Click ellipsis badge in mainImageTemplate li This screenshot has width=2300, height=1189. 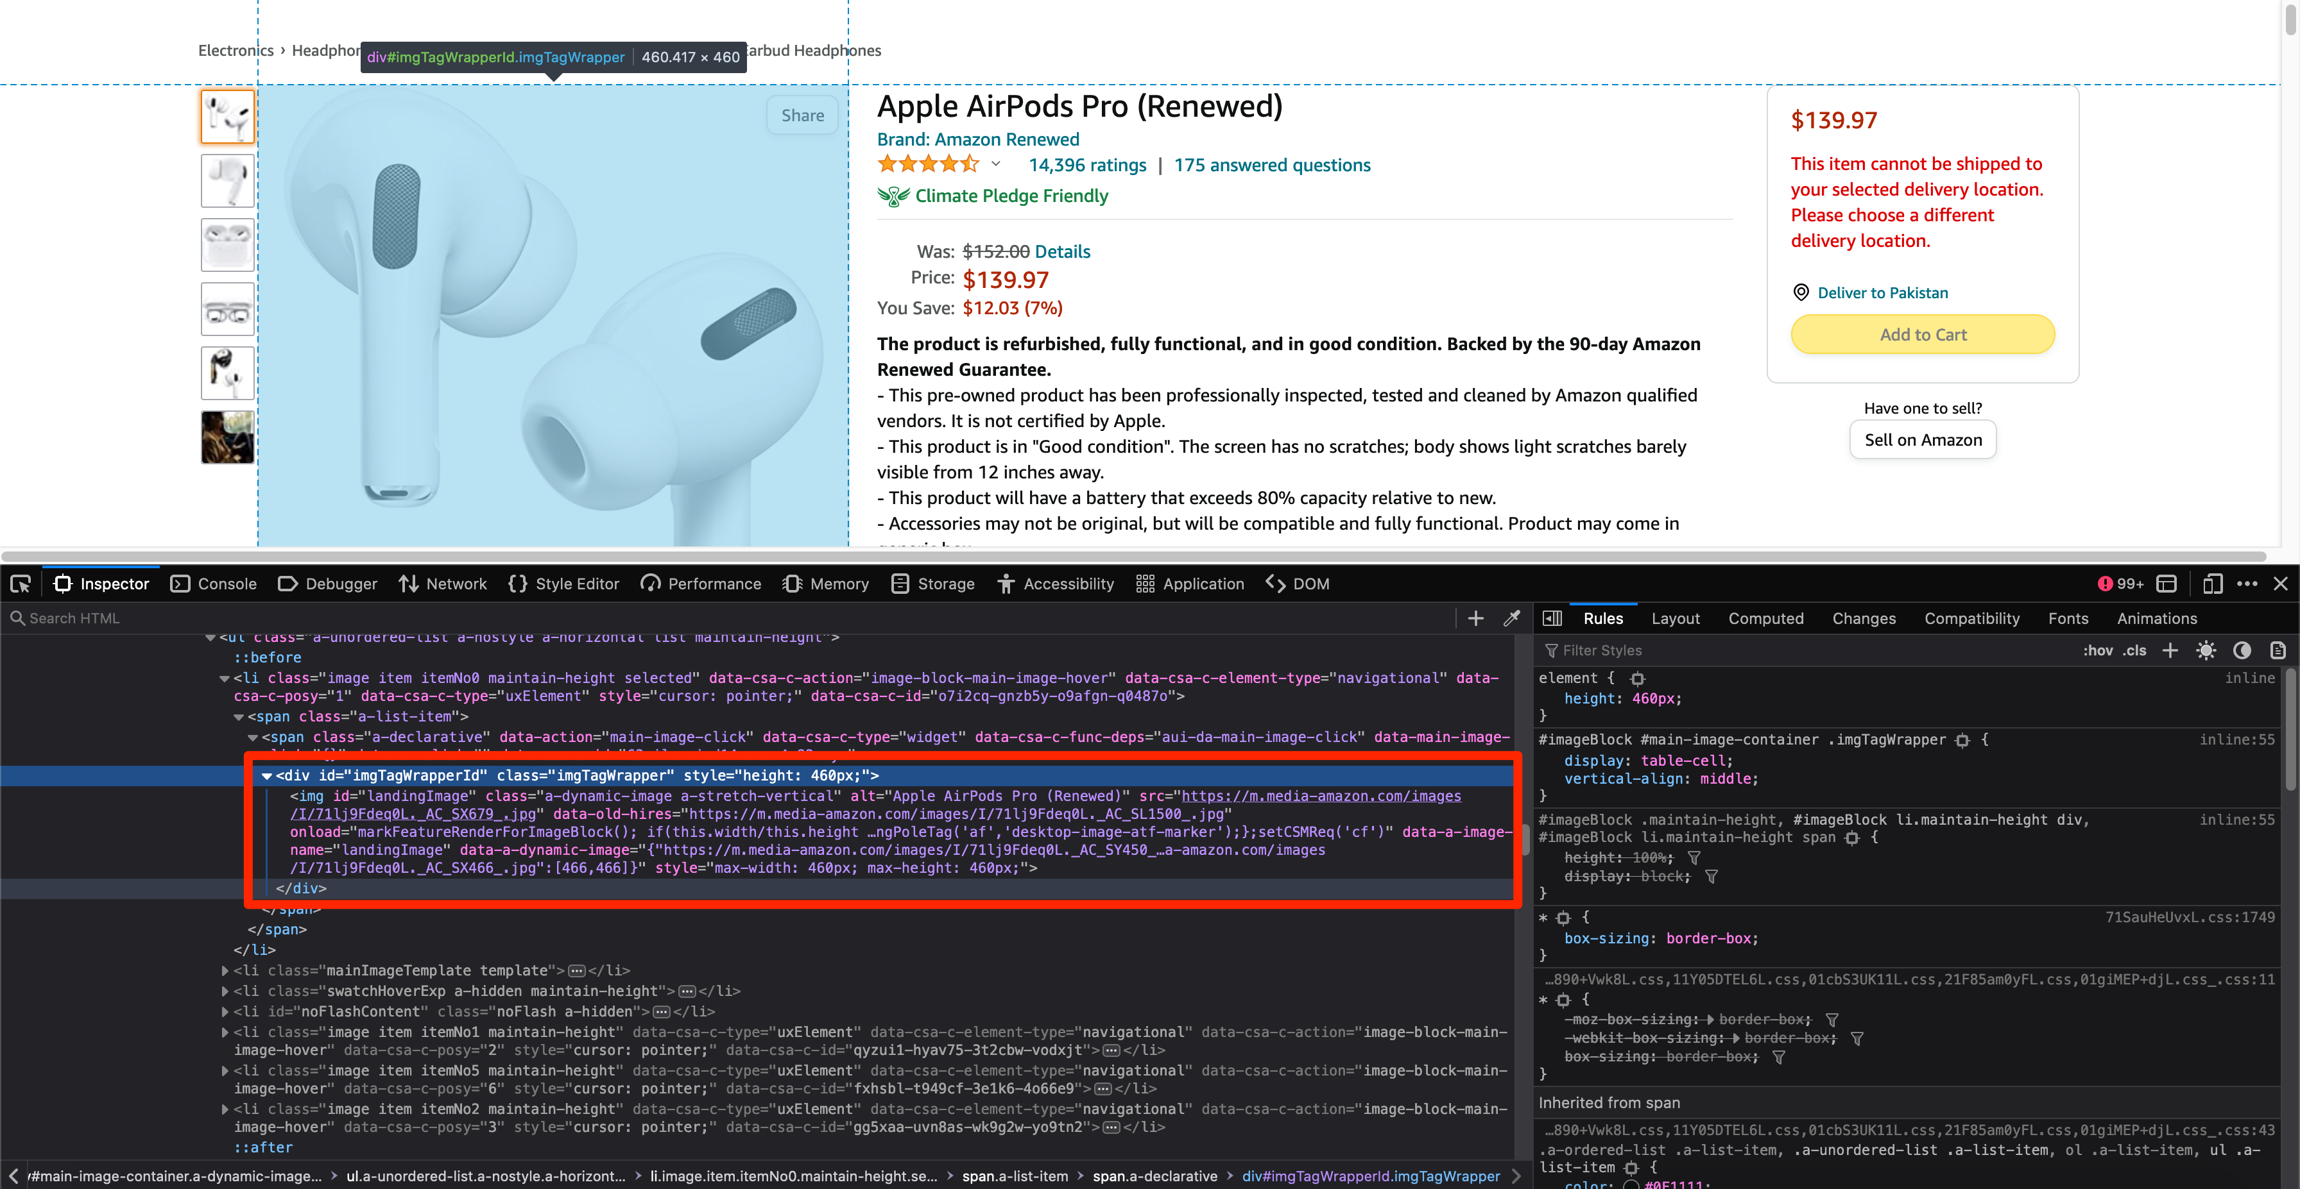[x=577, y=970]
